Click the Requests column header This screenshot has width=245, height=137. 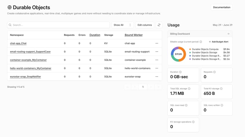[x=69, y=35]
